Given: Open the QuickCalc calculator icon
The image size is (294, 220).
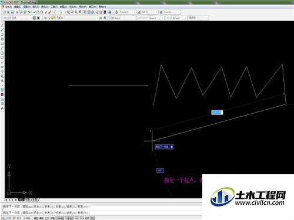Looking at the screenshot, I should tap(105, 12).
